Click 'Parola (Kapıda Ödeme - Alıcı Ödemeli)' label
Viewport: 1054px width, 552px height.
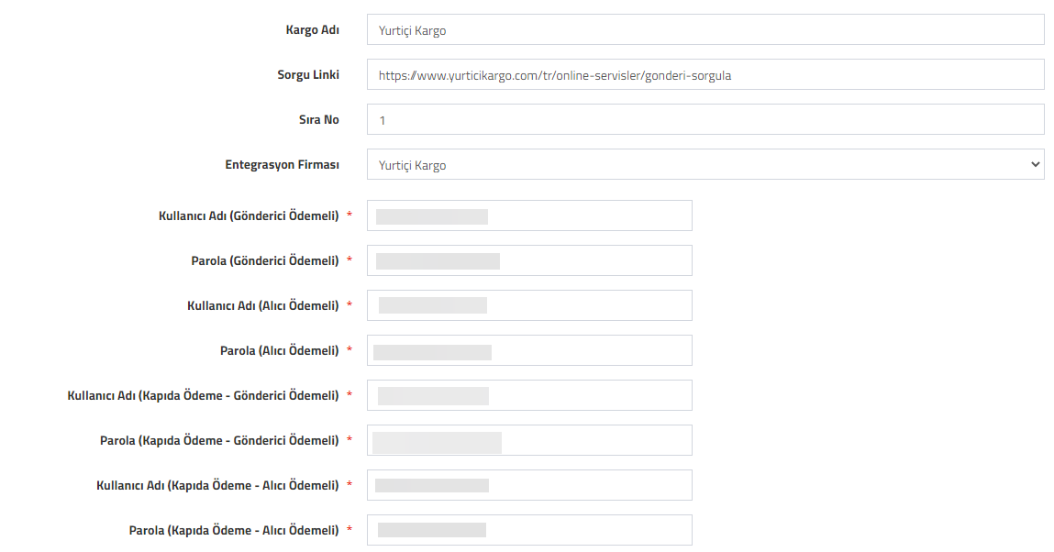click(x=234, y=531)
